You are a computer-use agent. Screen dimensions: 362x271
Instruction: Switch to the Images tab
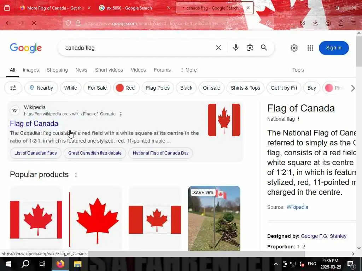31,70
